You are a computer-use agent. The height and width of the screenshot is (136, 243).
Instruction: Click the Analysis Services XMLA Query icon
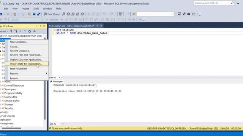point(77,14)
